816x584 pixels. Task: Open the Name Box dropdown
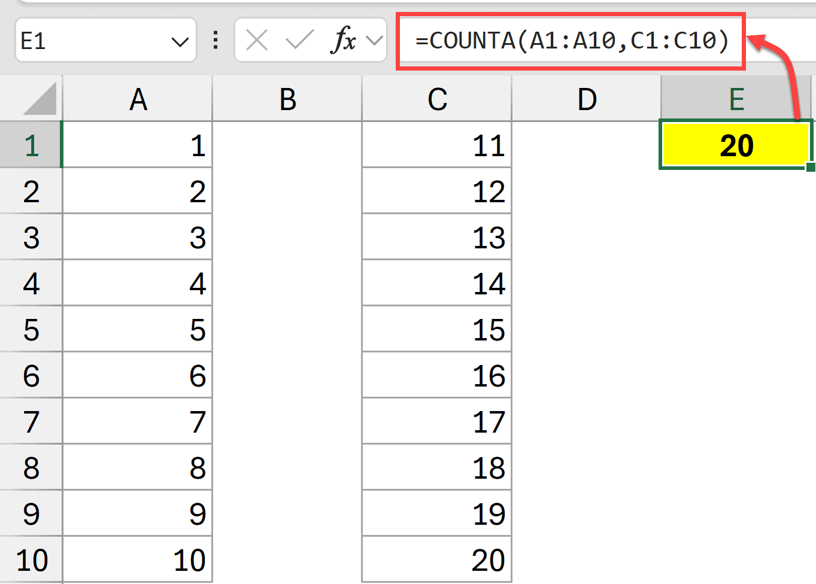[181, 40]
